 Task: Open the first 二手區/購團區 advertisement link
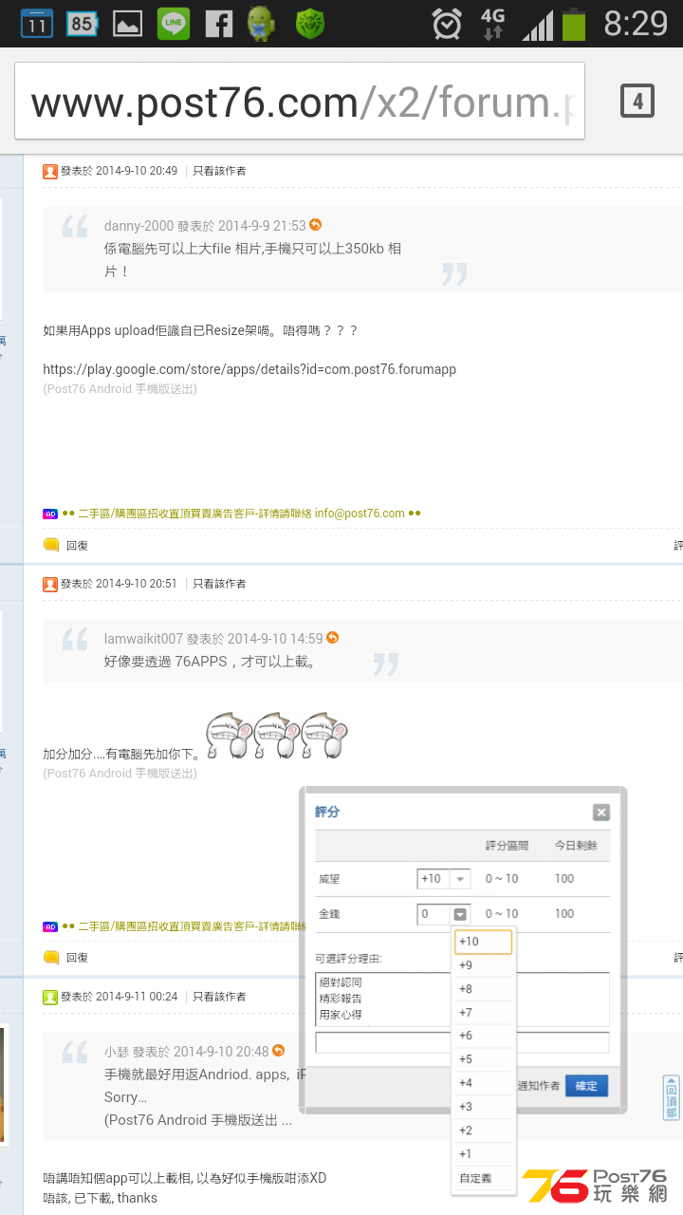point(242,514)
